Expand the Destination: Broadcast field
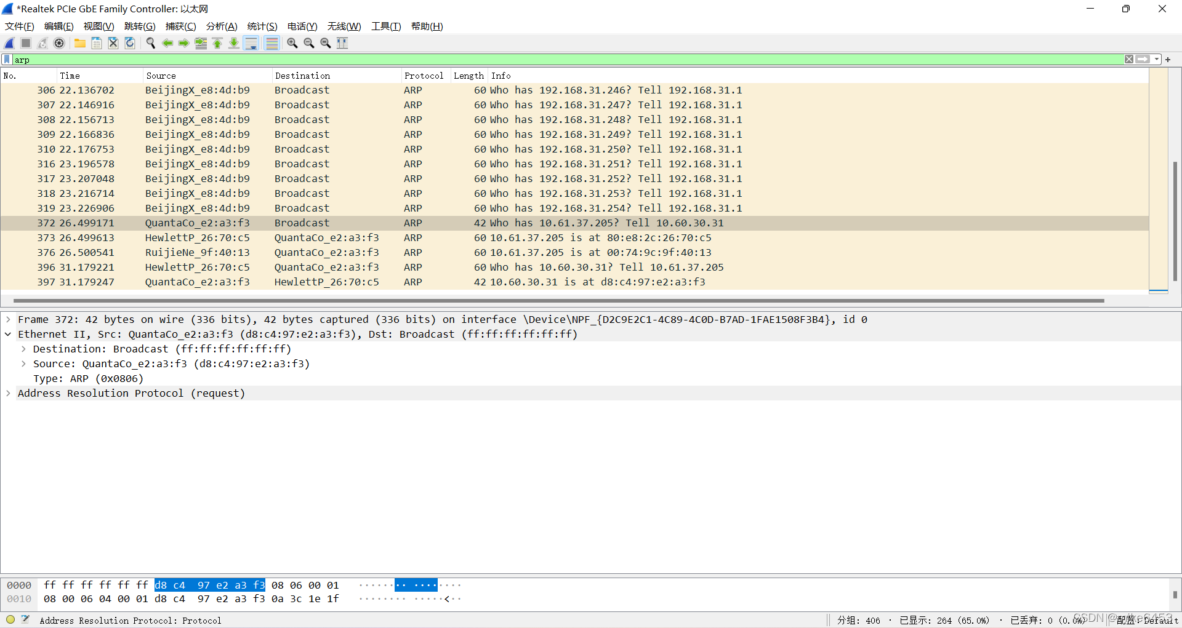Image resolution: width=1182 pixels, height=628 pixels. pos(23,349)
